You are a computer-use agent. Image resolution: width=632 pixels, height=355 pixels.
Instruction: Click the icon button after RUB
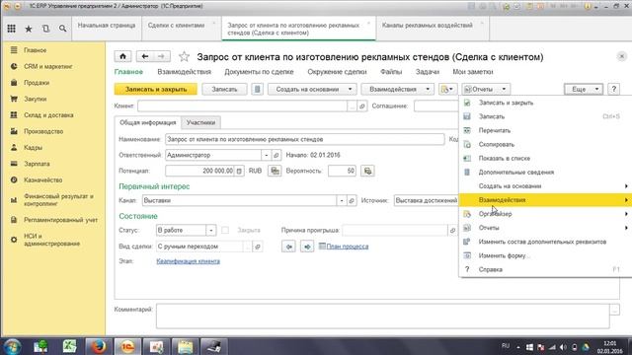(275, 171)
